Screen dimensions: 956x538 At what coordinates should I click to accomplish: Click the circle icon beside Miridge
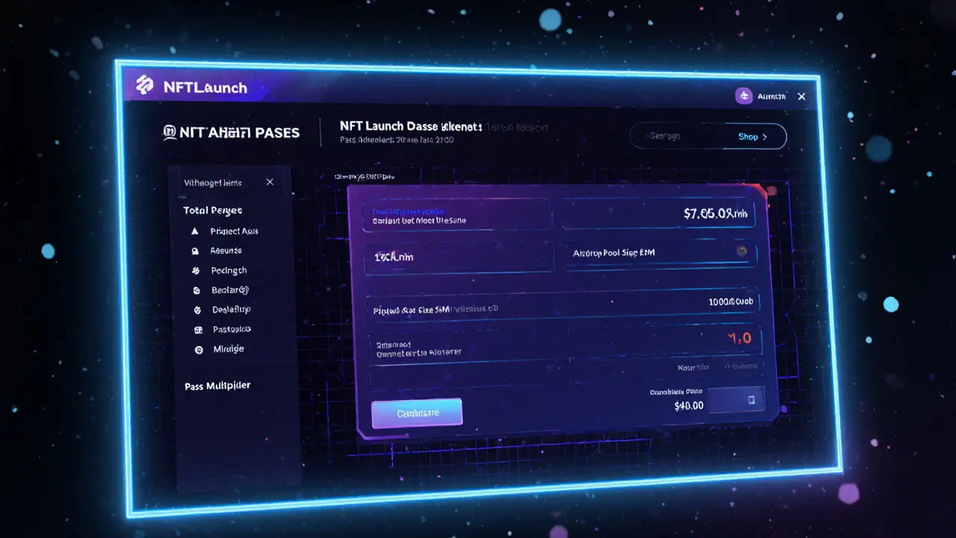coord(199,350)
